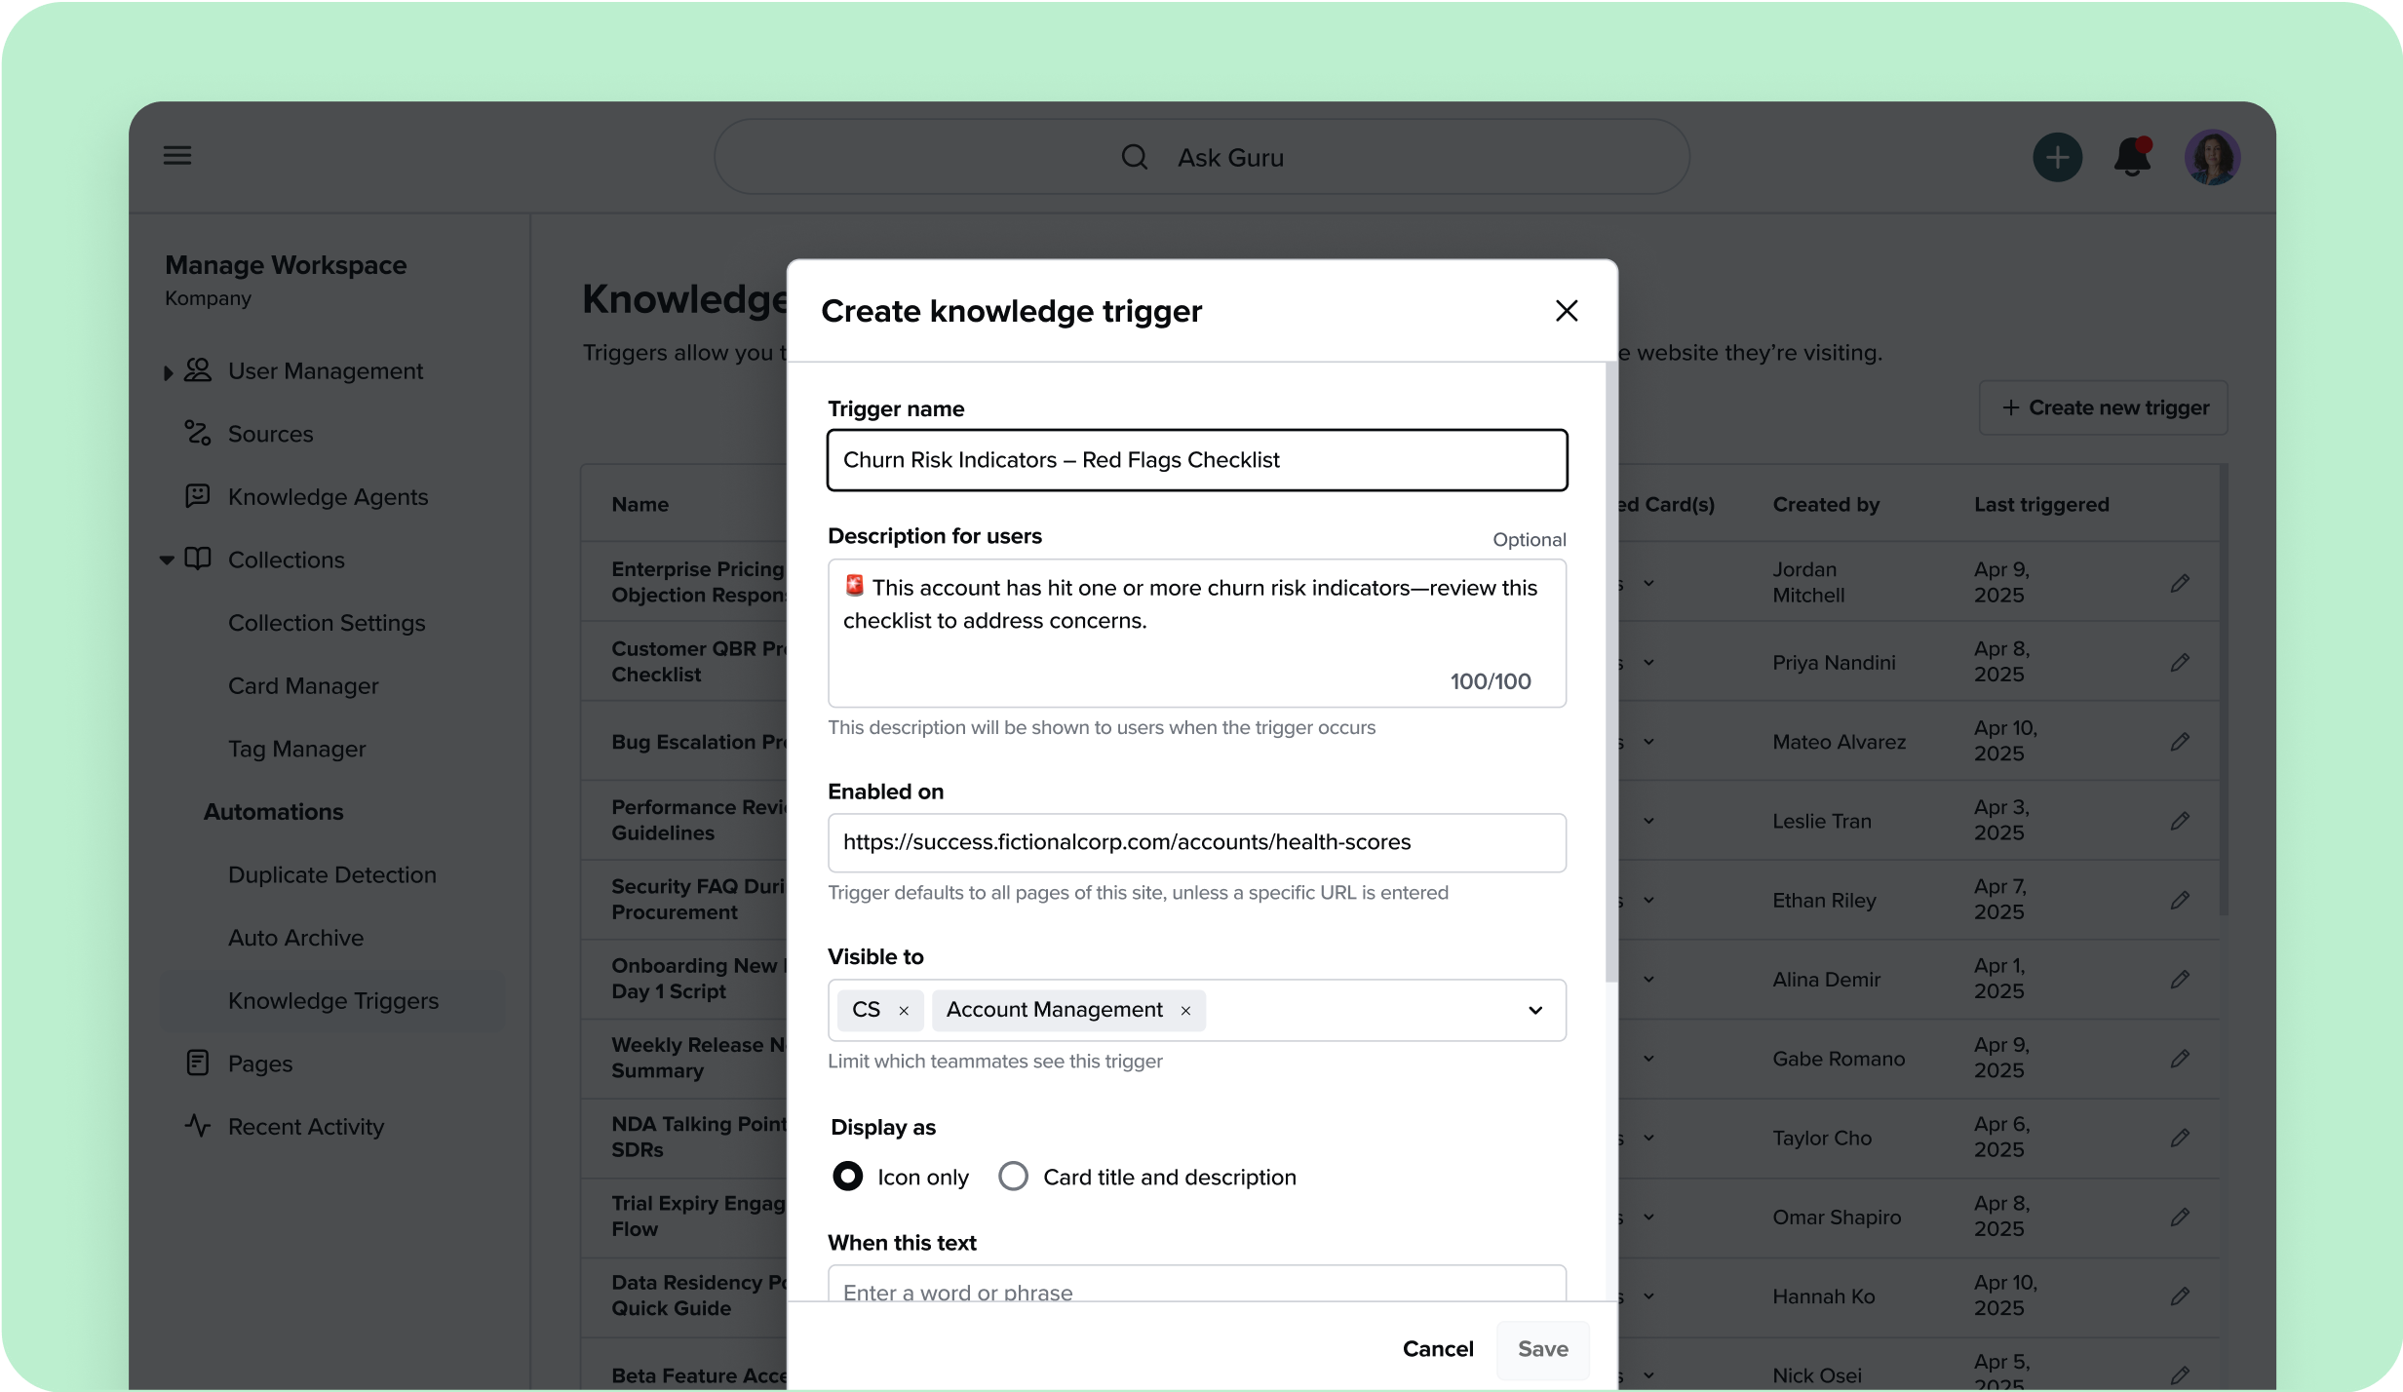This screenshot has height=1392, width=2403.
Task: Go to Duplicate Detection menu item
Action: tap(331, 874)
